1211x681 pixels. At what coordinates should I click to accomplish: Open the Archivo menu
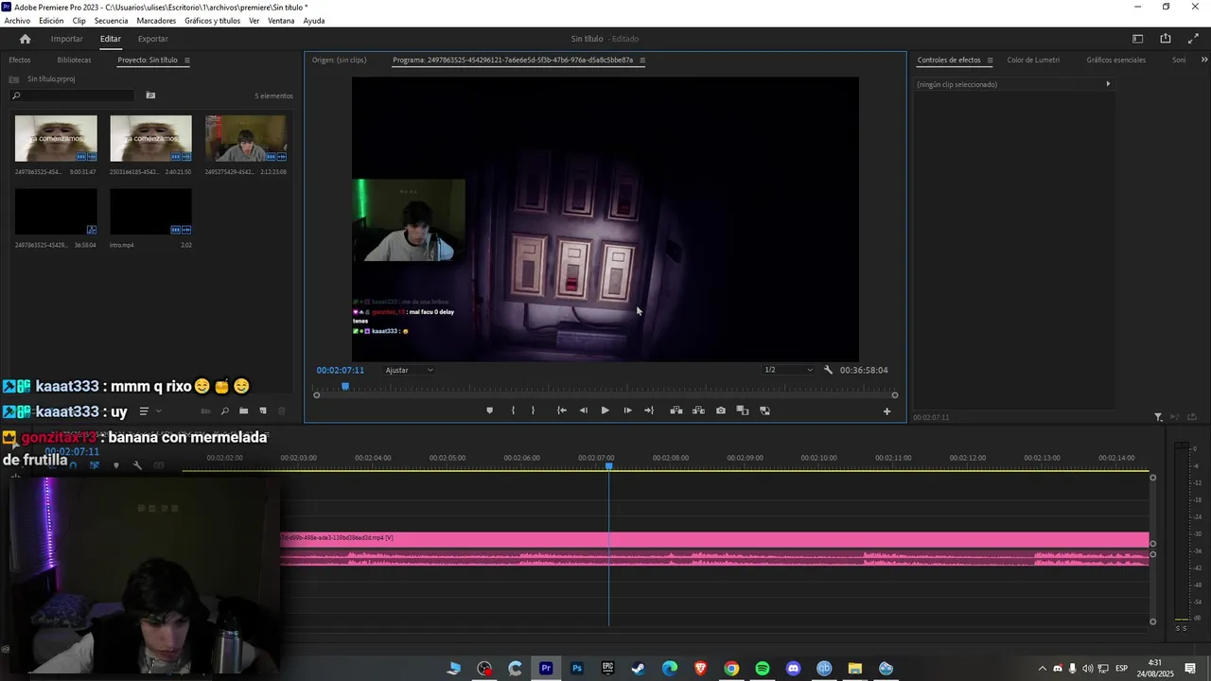[x=17, y=21]
